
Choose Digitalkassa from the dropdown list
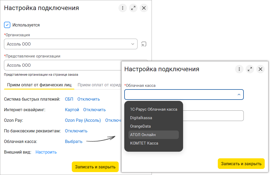pyautogui.click(x=154, y=118)
